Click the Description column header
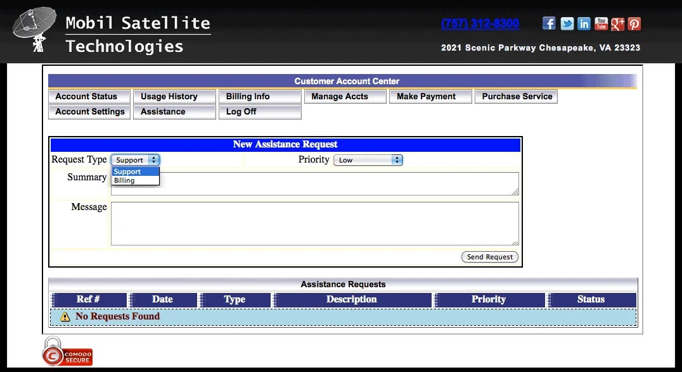 pyautogui.click(x=352, y=299)
